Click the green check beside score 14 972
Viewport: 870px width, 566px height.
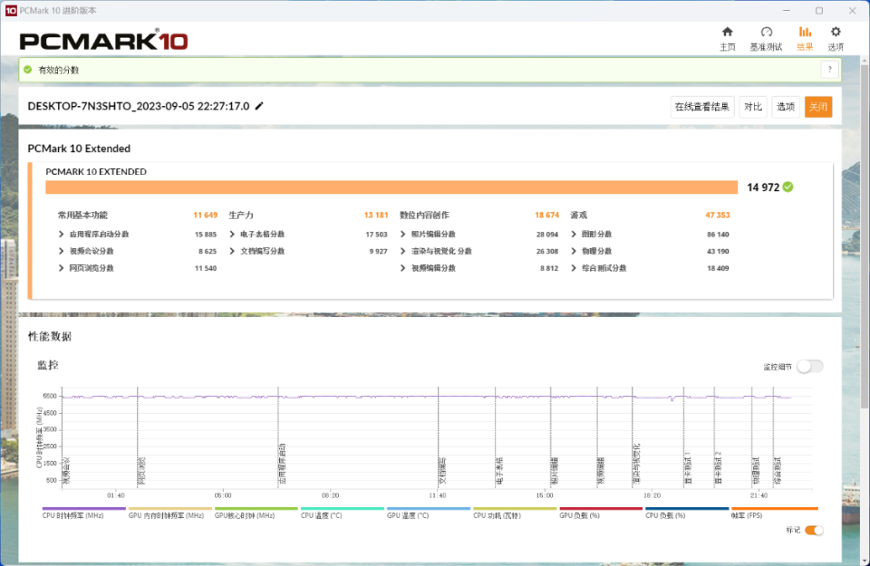[x=788, y=187]
